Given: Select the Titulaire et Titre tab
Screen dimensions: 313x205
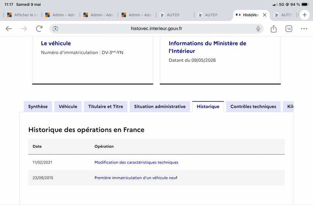Looking at the screenshot, I should pos(106,106).
